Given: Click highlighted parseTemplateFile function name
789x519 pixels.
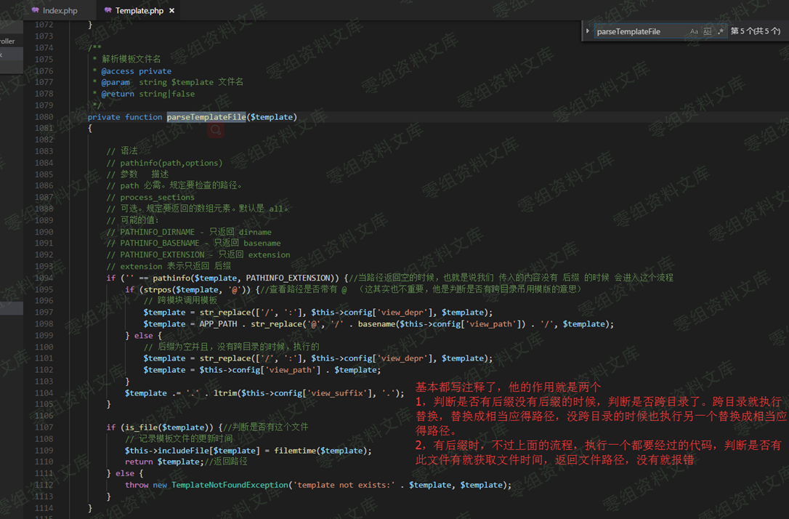Looking at the screenshot, I should (x=206, y=117).
